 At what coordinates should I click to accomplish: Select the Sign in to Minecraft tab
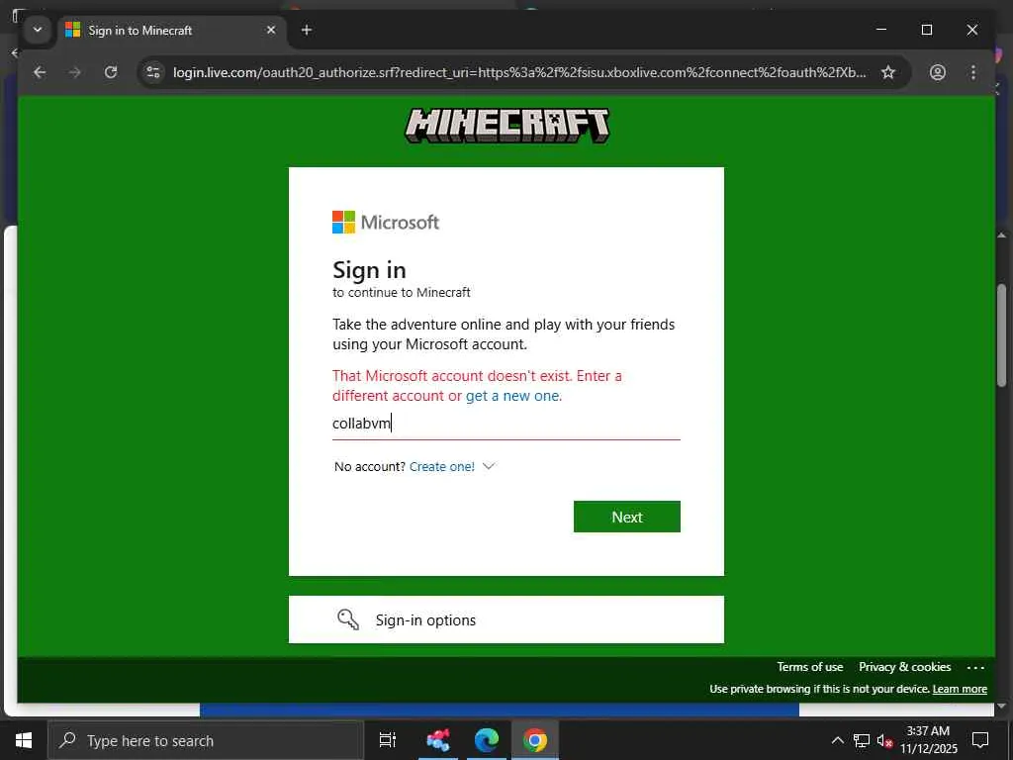coord(171,31)
